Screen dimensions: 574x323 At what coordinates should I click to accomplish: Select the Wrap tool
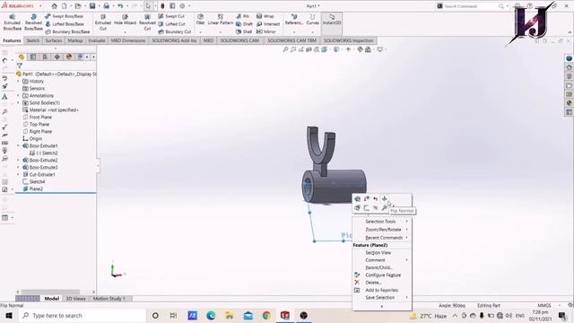pyautogui.click(x=265, y=16)
